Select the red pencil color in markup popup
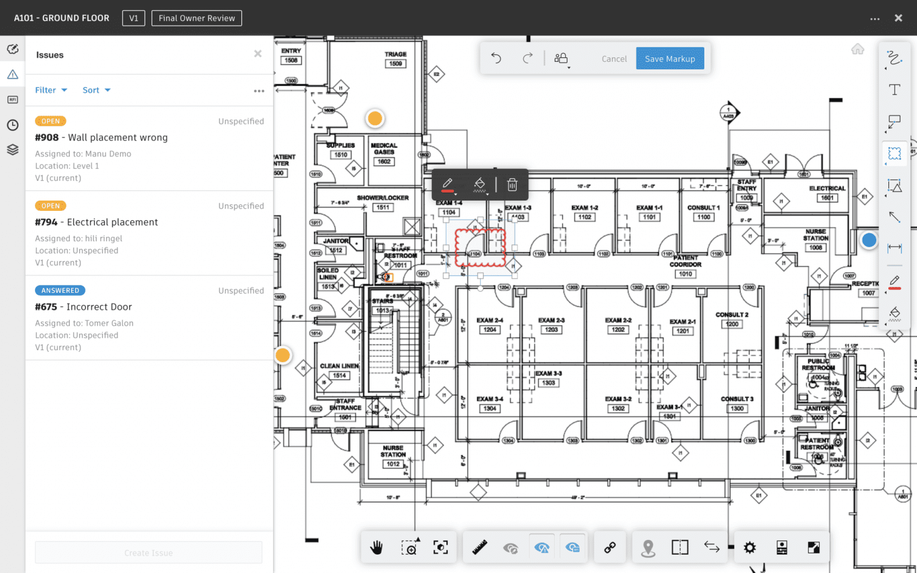The width and height of the screenshot is (917, 573). [x=449, y=185]
